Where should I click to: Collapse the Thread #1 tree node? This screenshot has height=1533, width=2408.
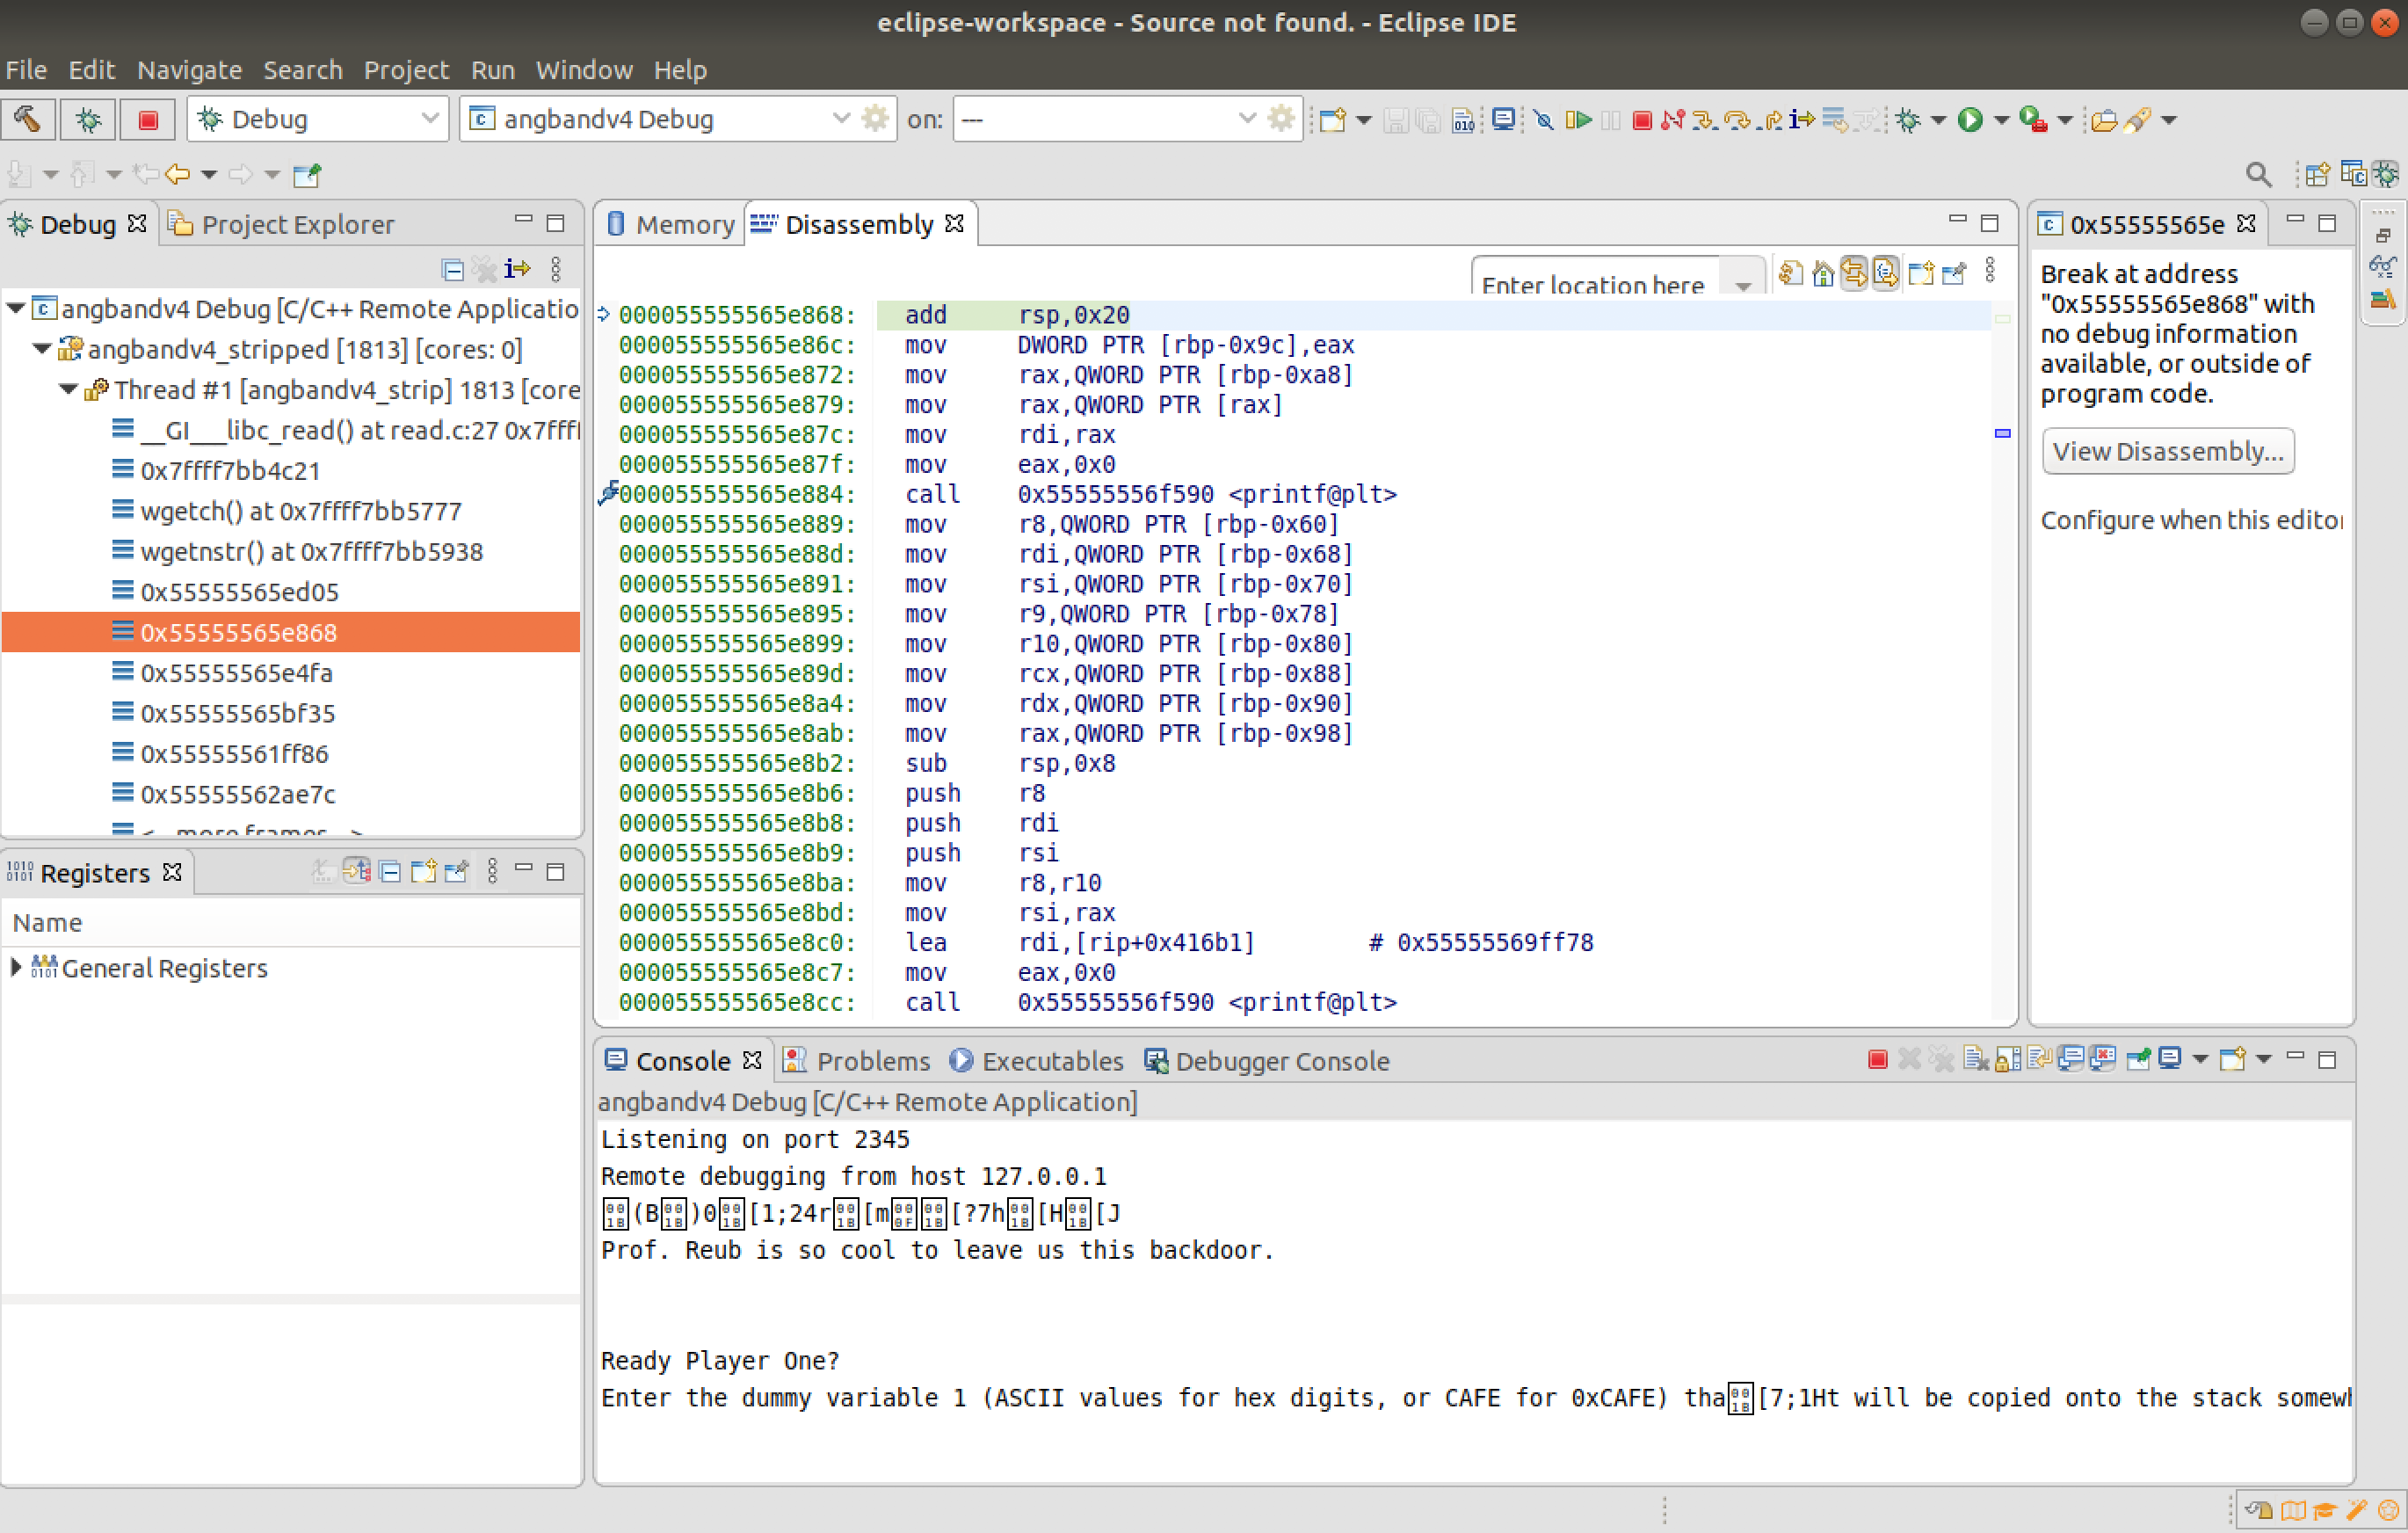(x=67, y=389)
